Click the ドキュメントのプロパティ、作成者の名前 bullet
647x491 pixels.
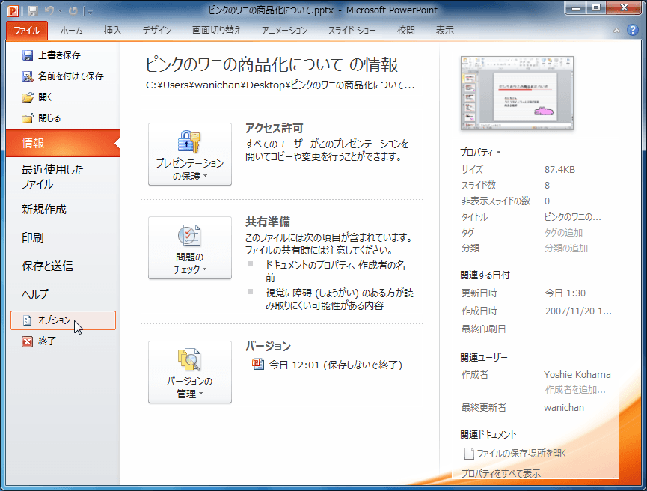click(335, 271)
